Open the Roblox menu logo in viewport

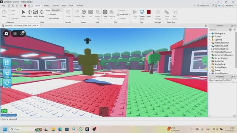[x=6, y=33]
